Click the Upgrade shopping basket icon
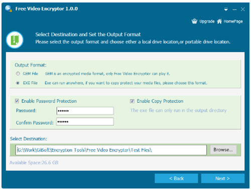 pos(194,21)
